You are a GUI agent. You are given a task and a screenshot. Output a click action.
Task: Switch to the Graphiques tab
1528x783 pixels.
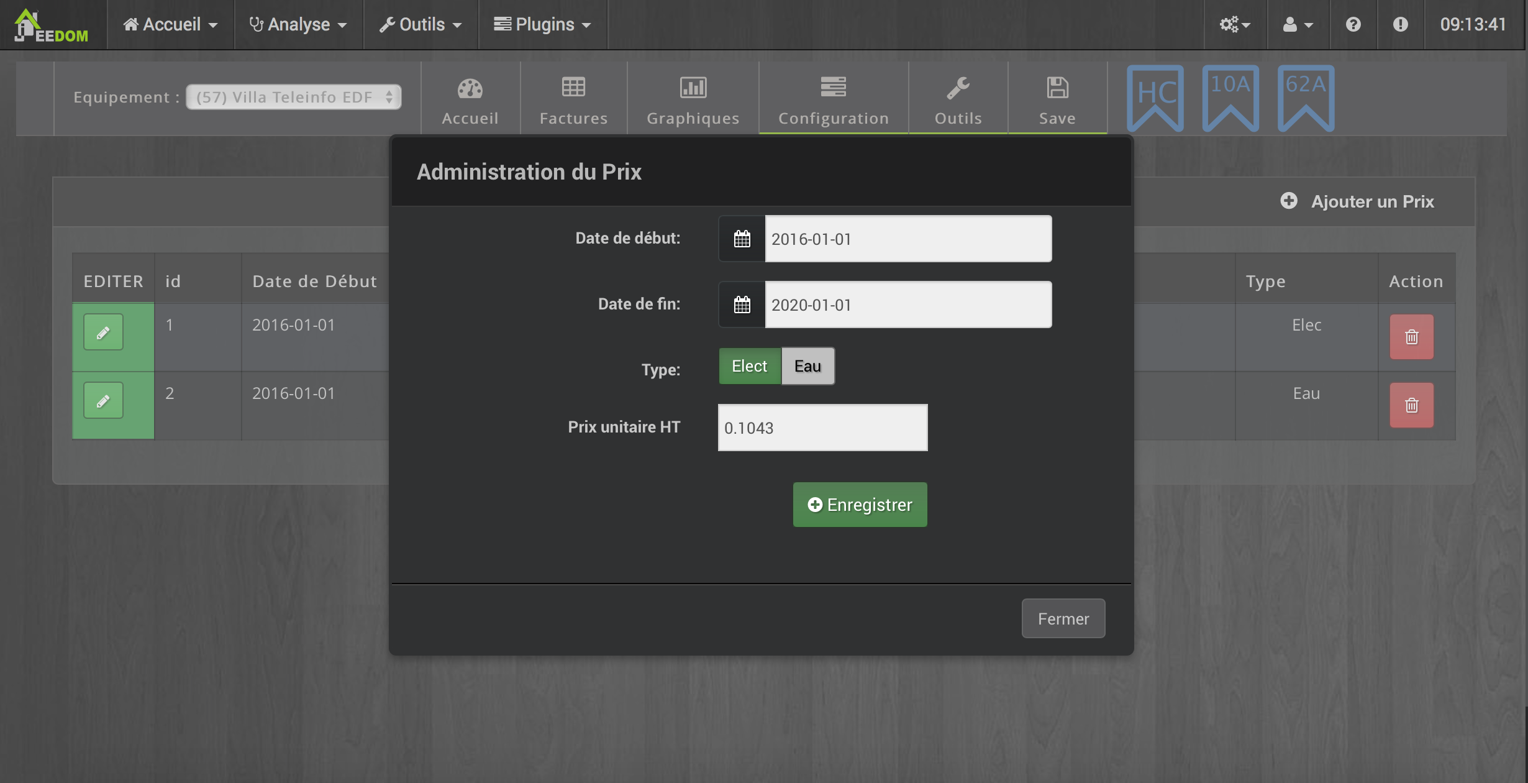click(693, 98)
